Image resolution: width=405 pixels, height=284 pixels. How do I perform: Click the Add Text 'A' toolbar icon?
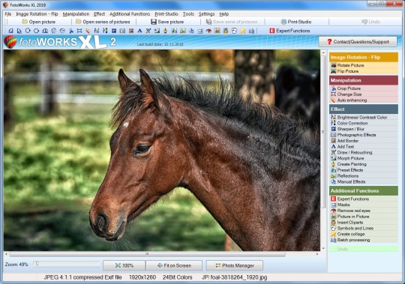point(139,31)
